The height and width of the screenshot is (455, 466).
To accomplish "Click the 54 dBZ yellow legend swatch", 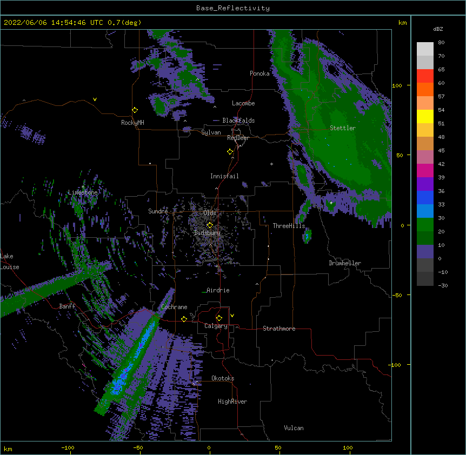I will (x=425, y=116).
